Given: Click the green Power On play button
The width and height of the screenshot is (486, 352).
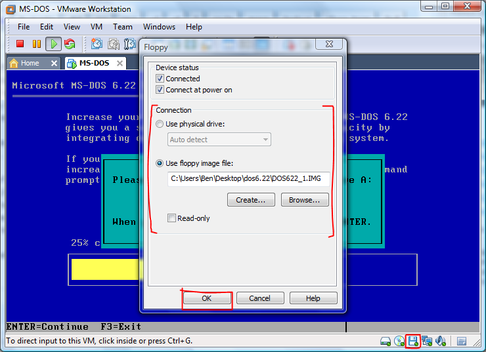Looking at the screenshot, I should pos(54,44).
